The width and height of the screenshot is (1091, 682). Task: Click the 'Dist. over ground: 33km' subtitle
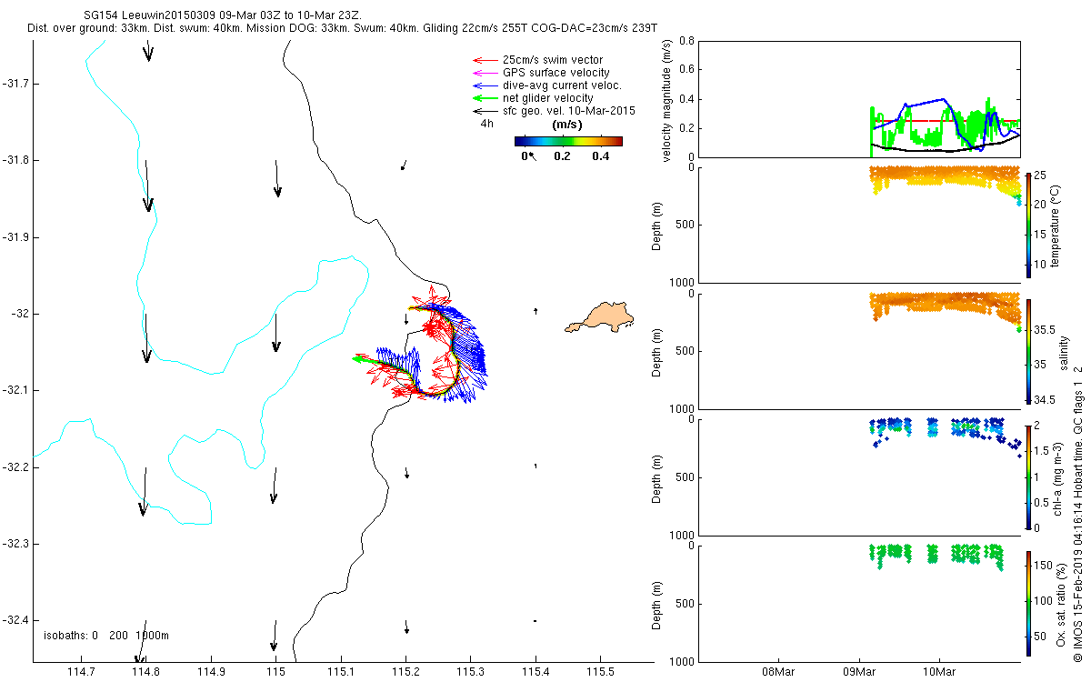pos(87,29)
